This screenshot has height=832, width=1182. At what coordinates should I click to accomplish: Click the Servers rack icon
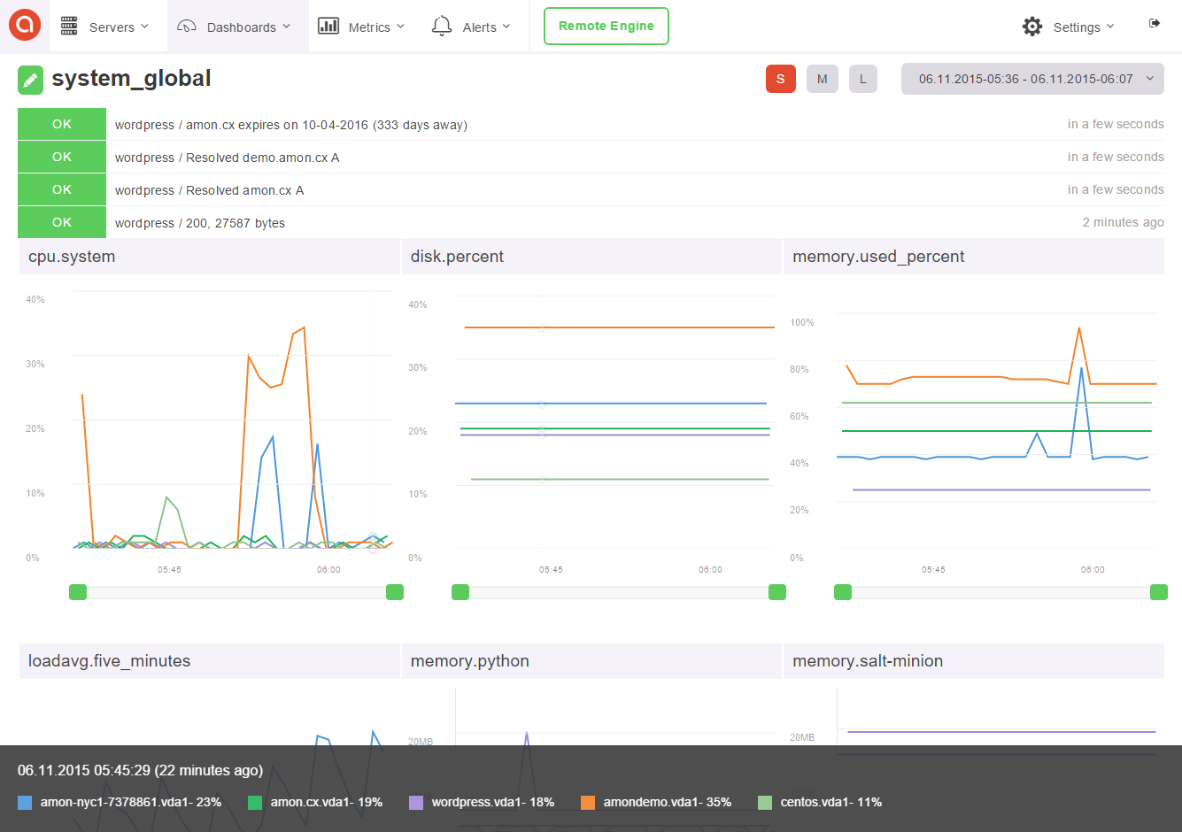pyautogui.click(x=69, y=26)
